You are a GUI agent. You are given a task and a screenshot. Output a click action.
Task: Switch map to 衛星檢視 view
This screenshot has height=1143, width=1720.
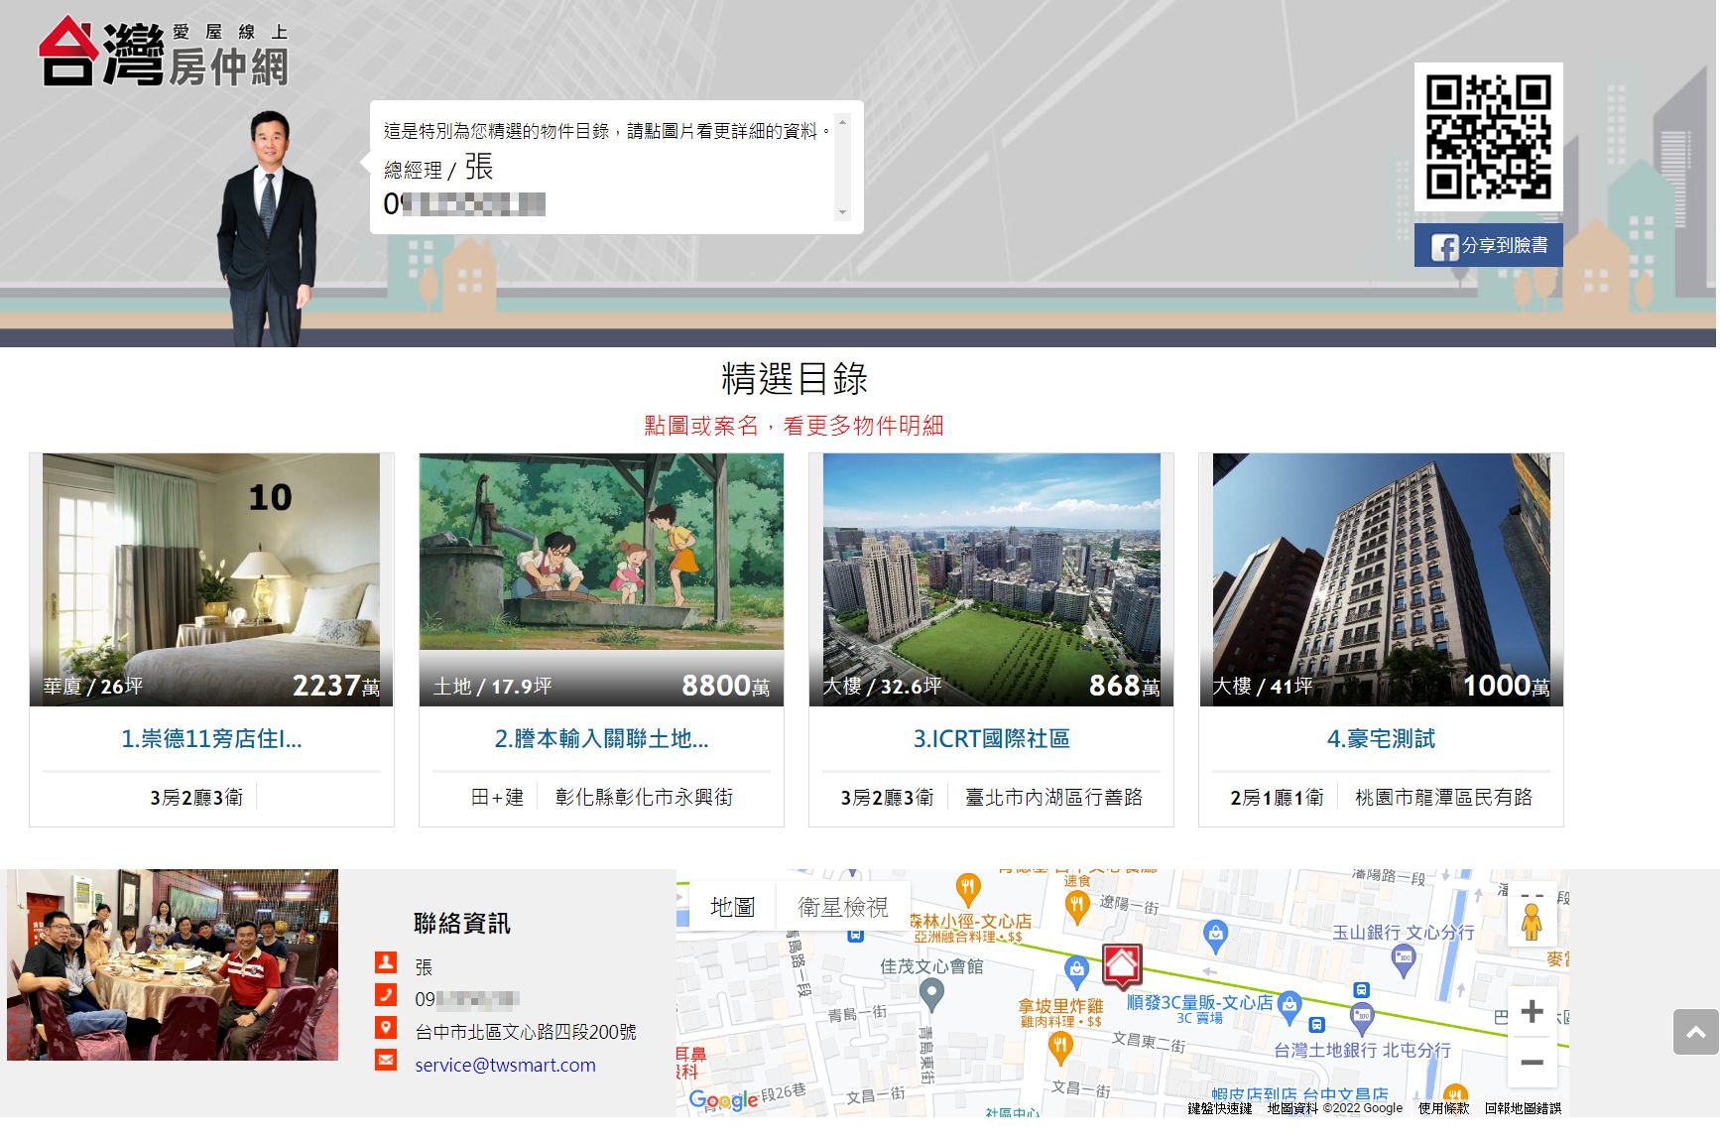843,907
